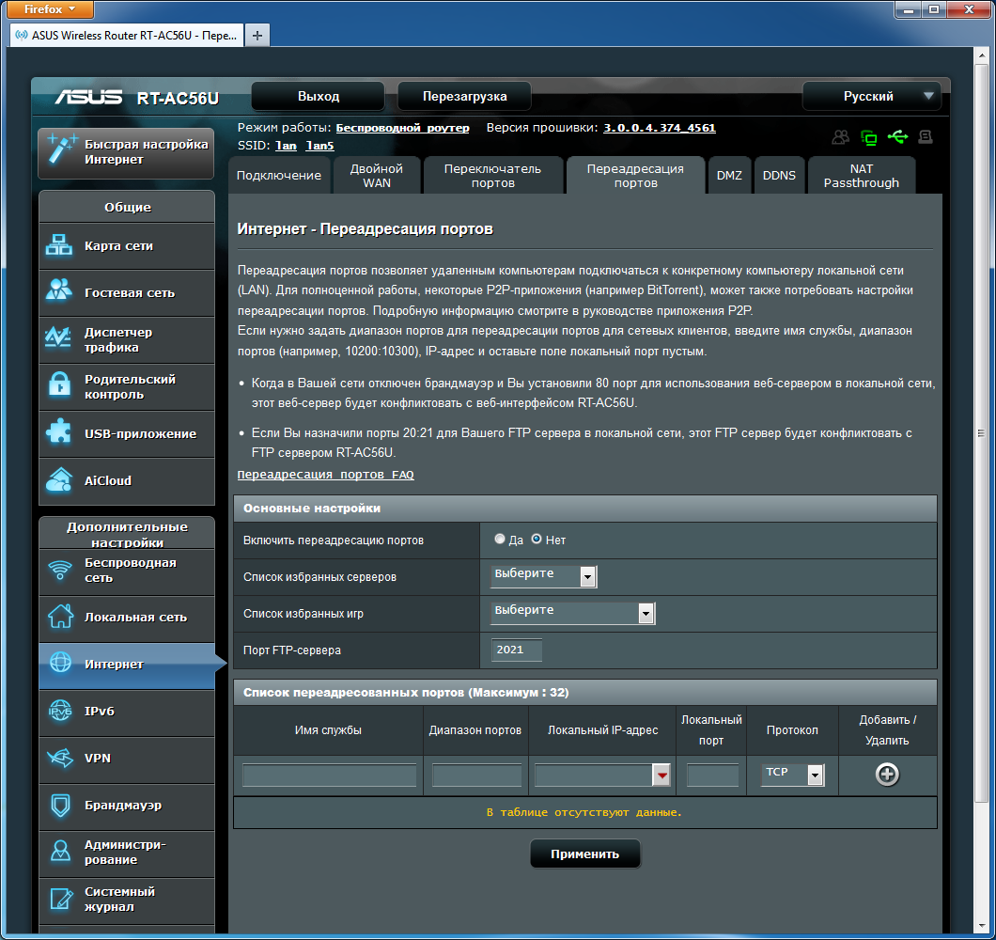Click the ASUS logo

[88, 97]
